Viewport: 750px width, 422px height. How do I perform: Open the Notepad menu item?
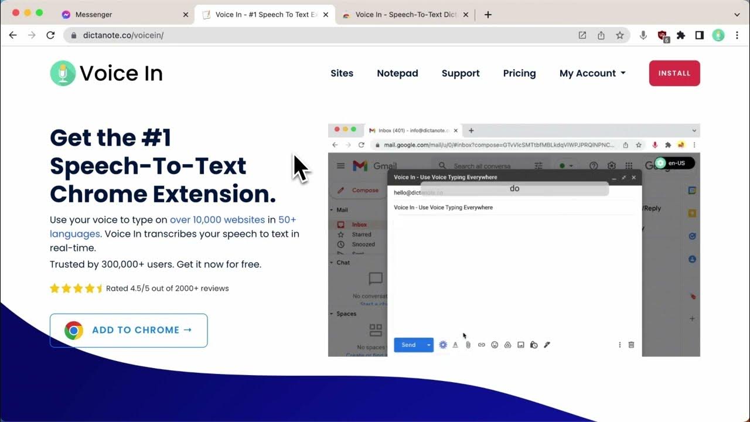coord(397,73)
